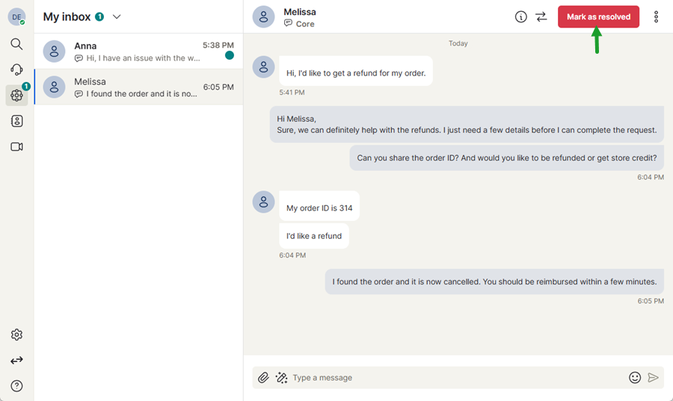Attach a file with the paperclip icon

pos(263,378)
